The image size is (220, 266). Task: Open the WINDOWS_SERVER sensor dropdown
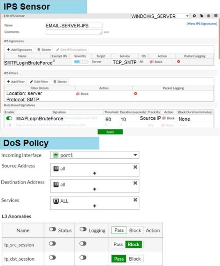[x=188, y=16]
